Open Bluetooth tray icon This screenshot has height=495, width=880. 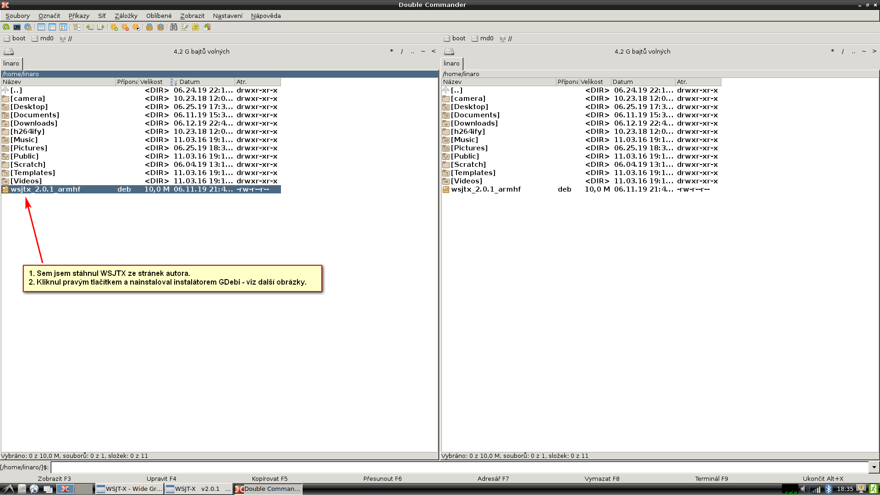click(828, 489)
